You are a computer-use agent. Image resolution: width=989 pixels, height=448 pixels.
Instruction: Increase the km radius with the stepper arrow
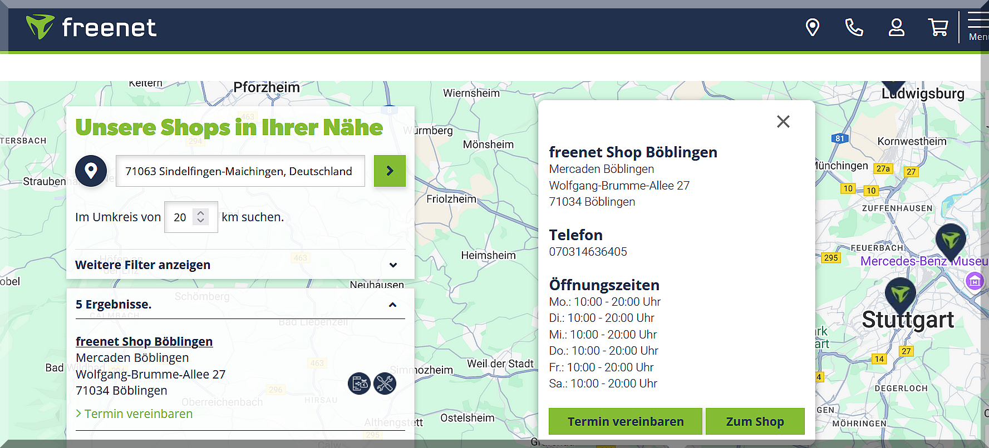pyautogui.click(x=201, y=213)
